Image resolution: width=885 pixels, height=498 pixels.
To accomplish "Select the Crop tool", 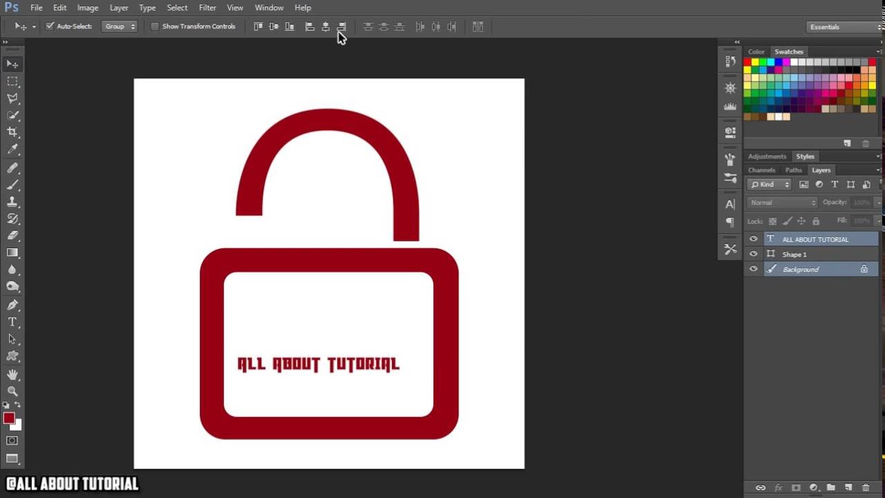I will (x=12, y=133).
